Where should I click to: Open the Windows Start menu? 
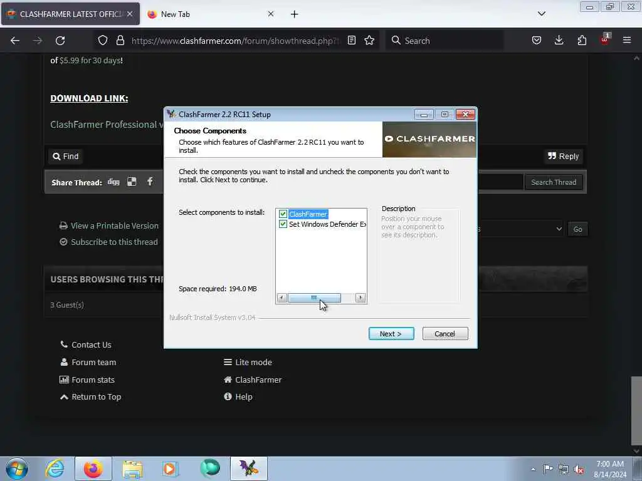[x=17, y=468]
